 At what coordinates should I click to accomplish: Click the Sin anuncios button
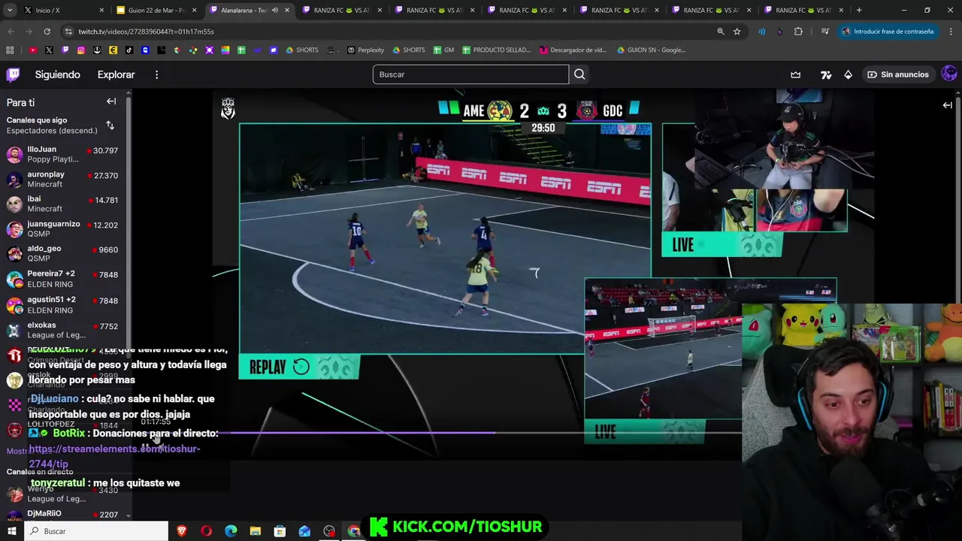point(898,74)
